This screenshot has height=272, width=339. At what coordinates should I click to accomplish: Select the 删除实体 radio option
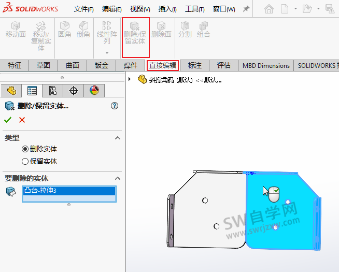click(x=39, y=149)
